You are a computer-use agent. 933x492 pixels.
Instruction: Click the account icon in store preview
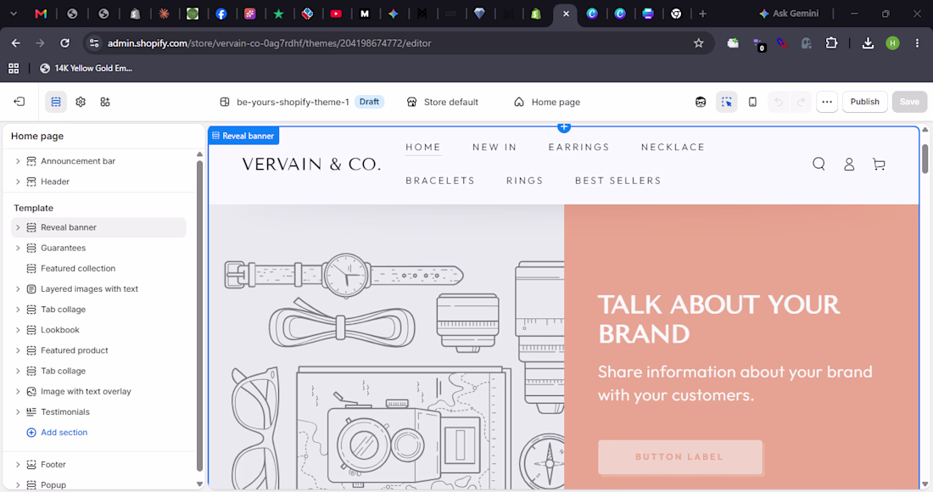coord(849,164)
